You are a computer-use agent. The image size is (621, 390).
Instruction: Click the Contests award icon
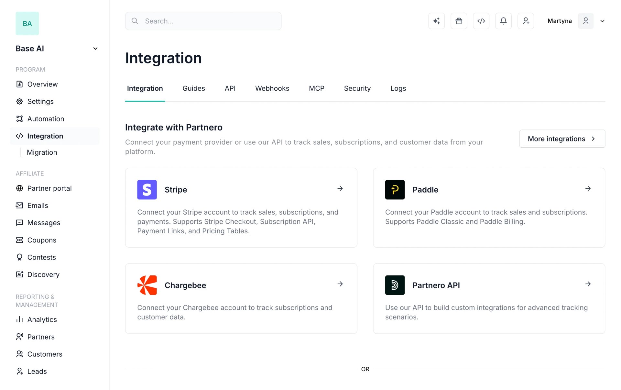[x=19, y=257]
